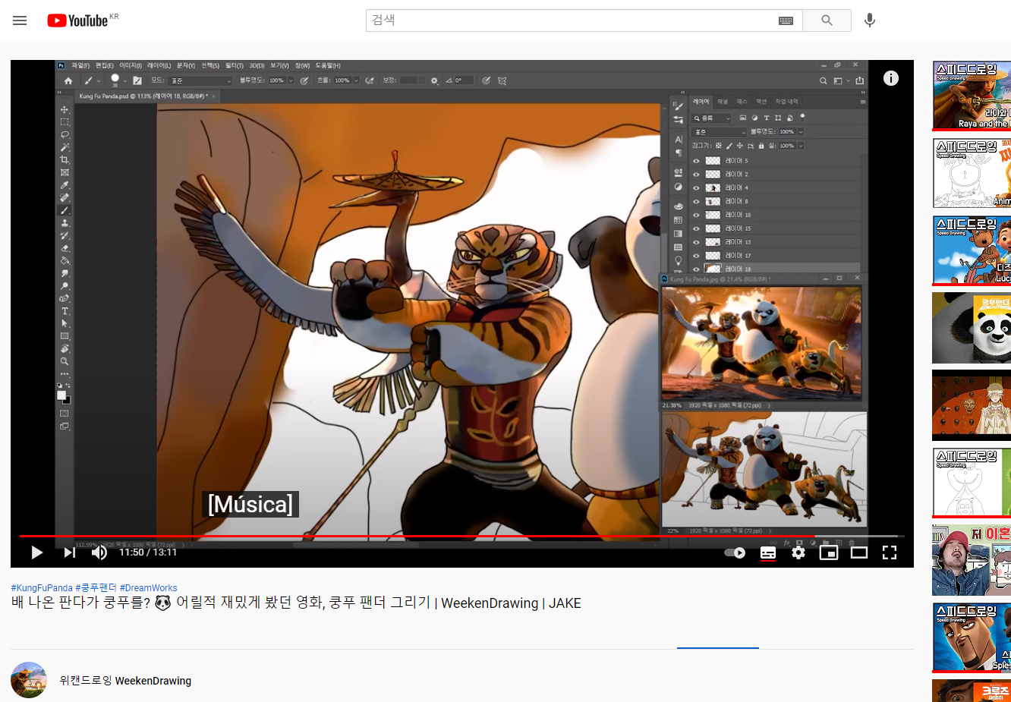1011x702 pixels.
Task: Open the YouTube guide hamburger menu
Action: click(x=20, y=20)
